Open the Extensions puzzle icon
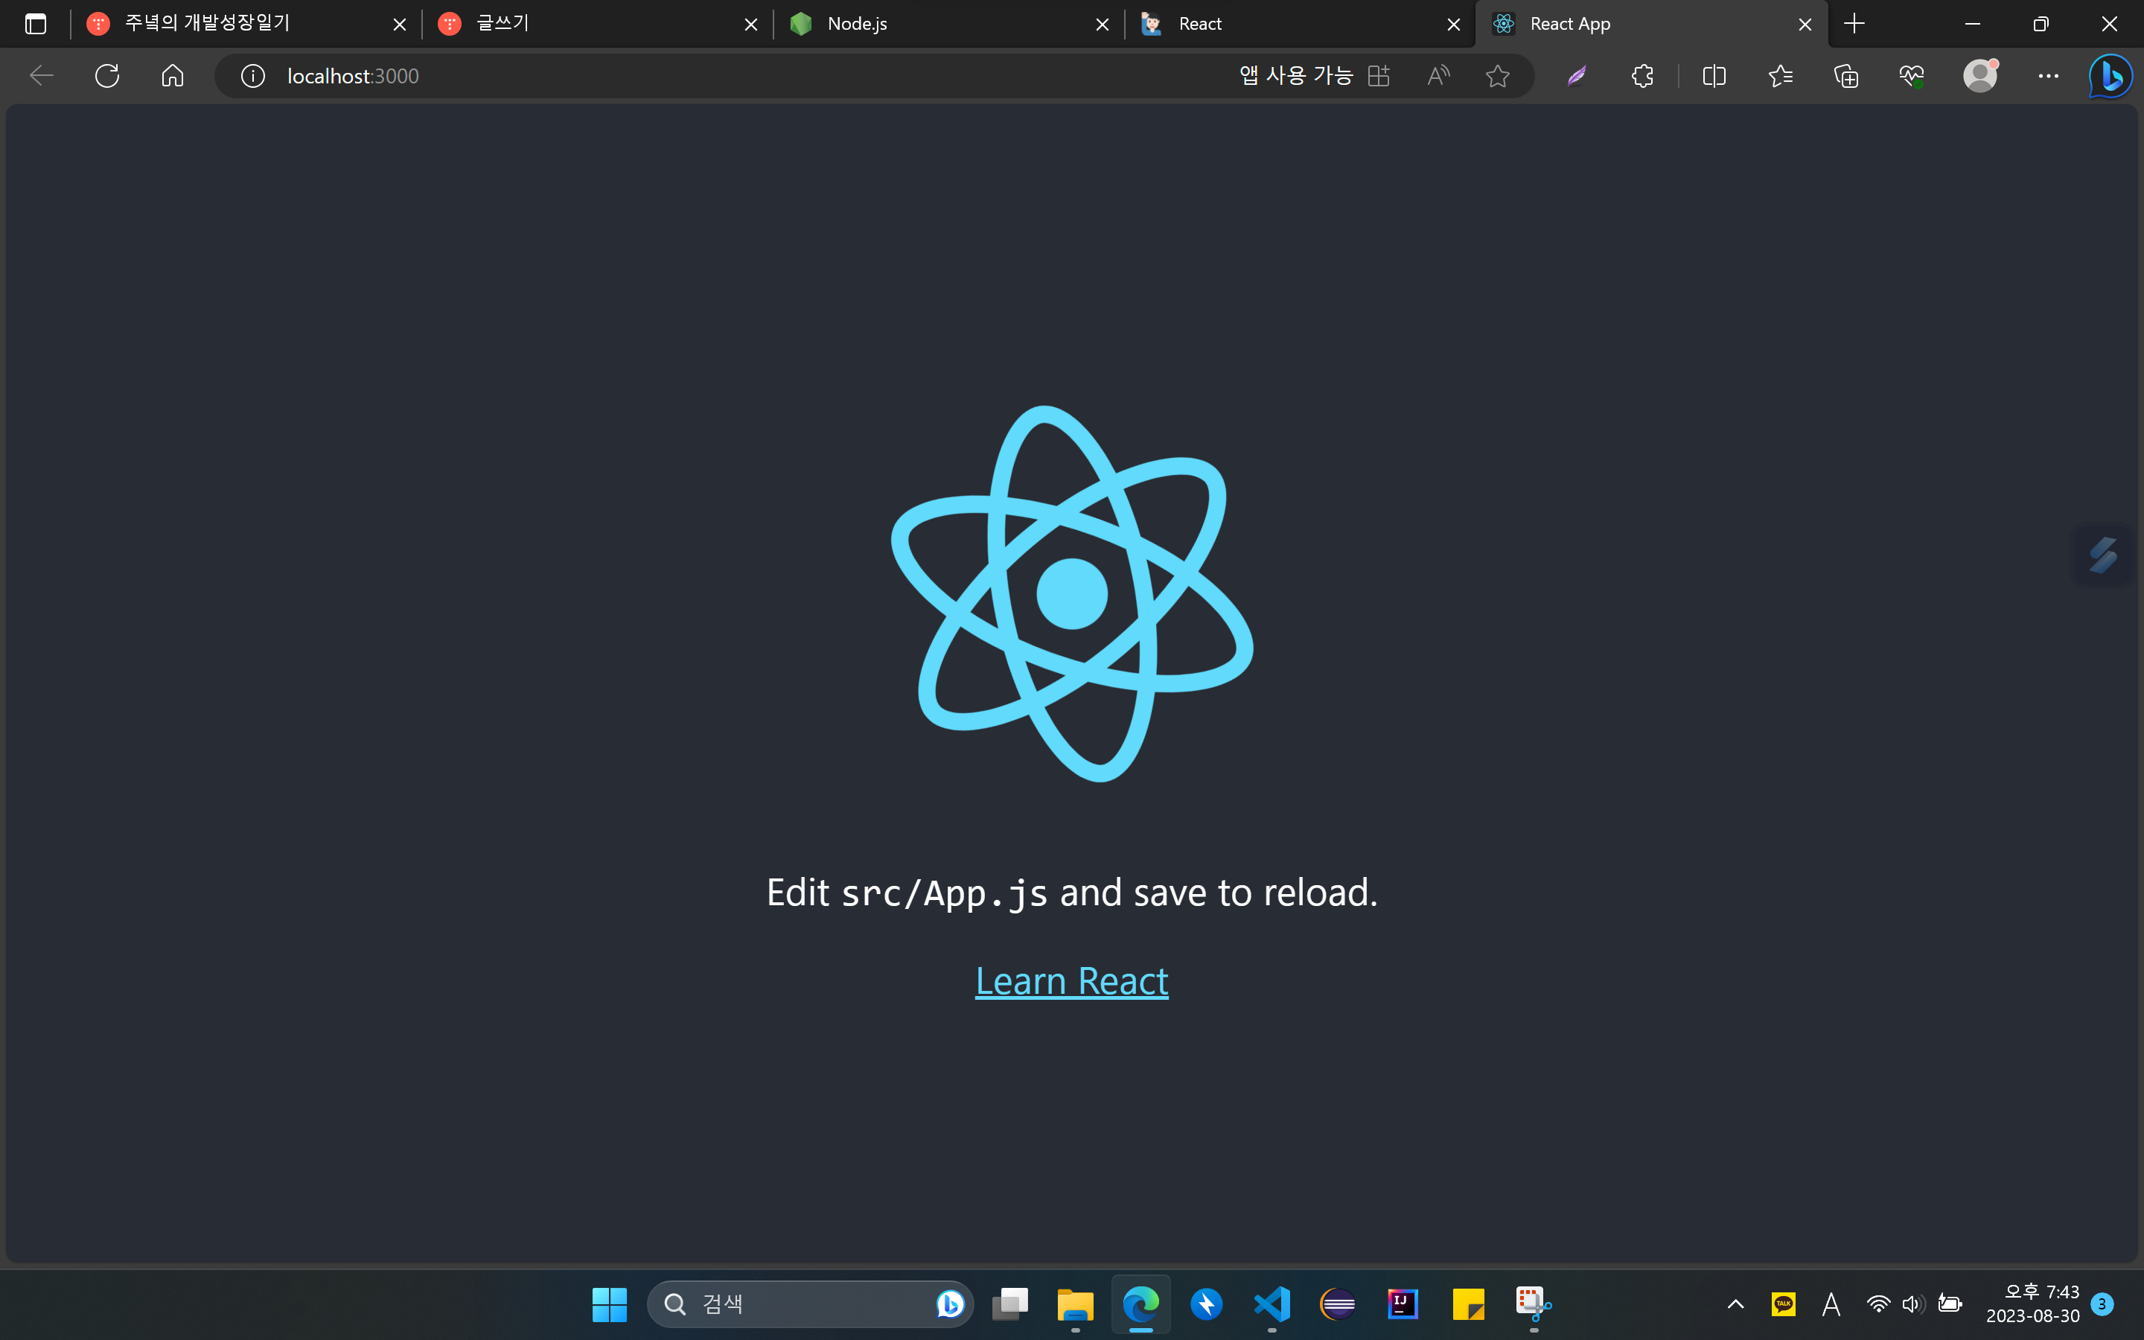The image size is (2144, 1340). point(1641,76)
